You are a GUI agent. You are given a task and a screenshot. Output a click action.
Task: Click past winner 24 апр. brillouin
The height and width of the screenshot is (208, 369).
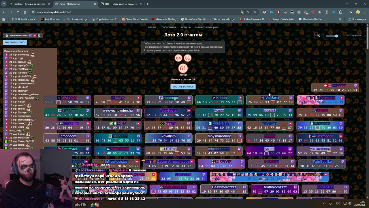tap(17, 62)
